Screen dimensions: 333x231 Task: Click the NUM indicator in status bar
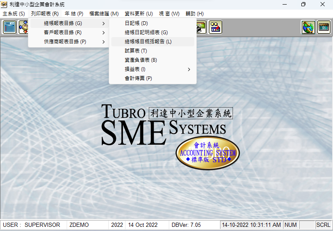pyautogui.click(x=290, y=225)
